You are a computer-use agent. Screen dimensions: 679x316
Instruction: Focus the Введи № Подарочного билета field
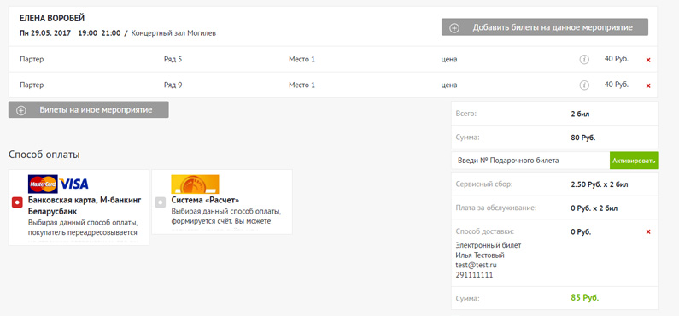pyautogui.click(x=530, y=161)
